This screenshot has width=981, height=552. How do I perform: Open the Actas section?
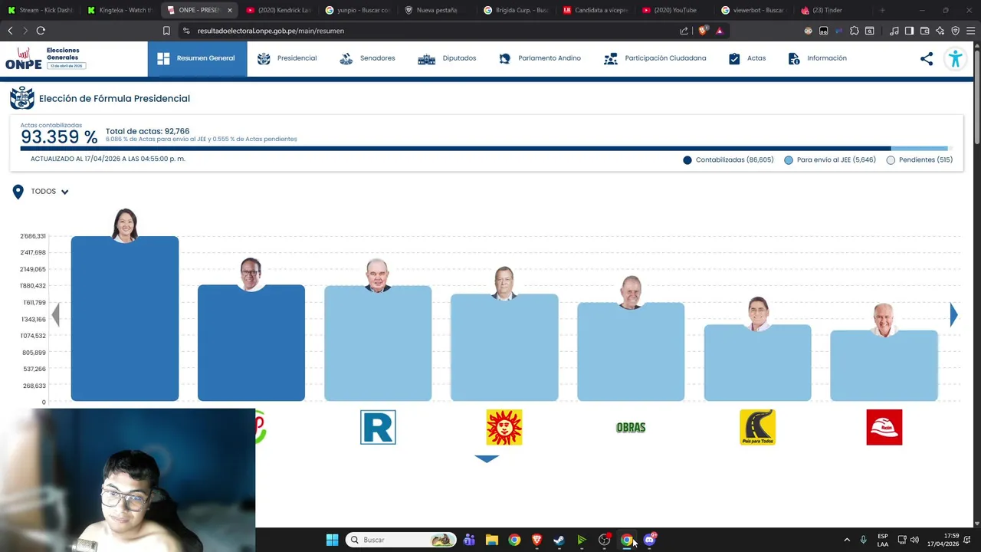[x=746, y=58]
